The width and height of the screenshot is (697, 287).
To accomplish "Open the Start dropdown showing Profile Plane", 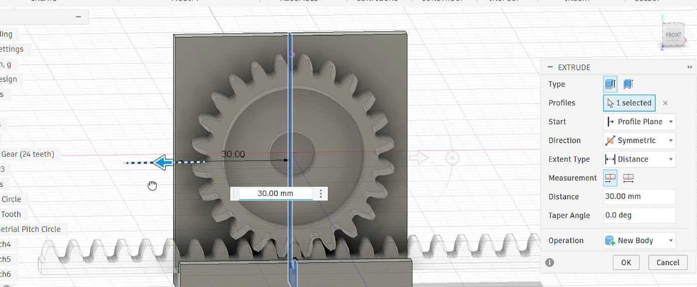I will coord(639,122).
